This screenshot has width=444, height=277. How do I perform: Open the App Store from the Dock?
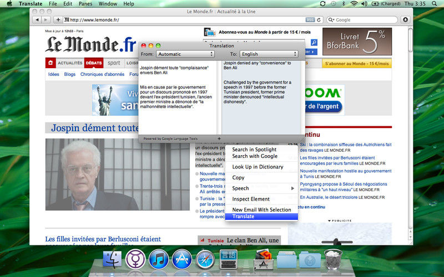tap(182, 259)
